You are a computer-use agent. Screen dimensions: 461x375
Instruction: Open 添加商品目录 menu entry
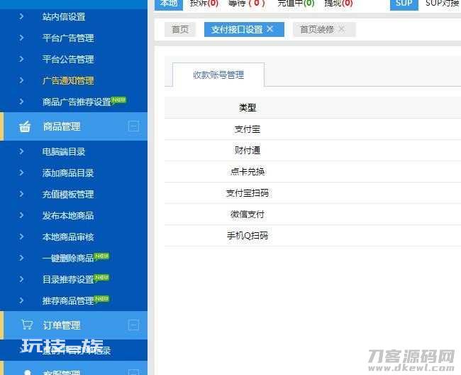[x=68, y=173]
